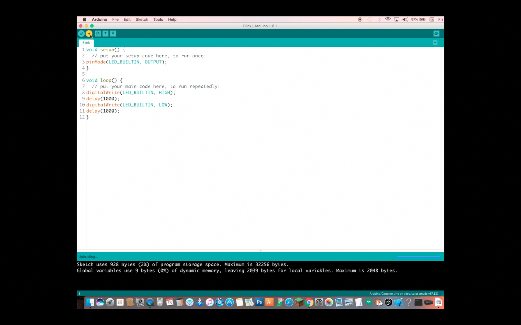521x325 pixels.
Task: Save the sketch with the Save icon
Action: coord(113,33)
